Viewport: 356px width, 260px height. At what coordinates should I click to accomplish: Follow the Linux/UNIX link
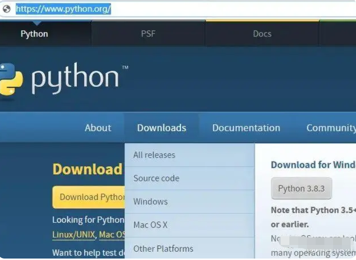coord(73,235)
